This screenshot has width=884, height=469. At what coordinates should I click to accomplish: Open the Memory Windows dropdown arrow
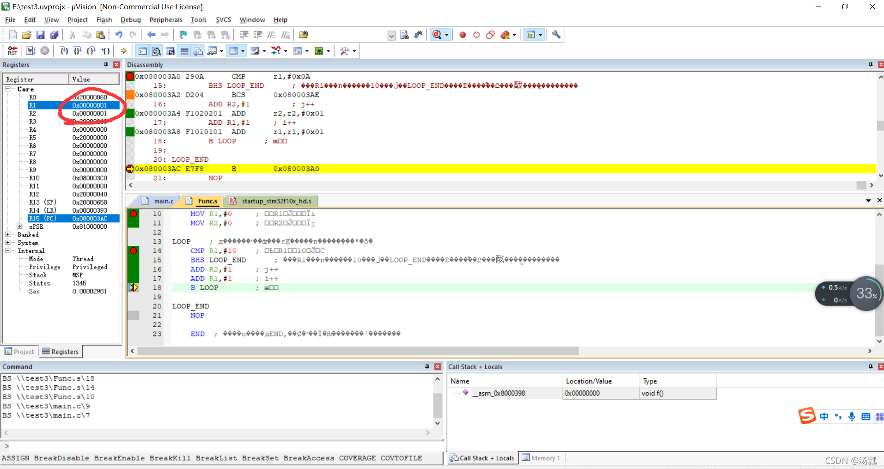point(243,51)
